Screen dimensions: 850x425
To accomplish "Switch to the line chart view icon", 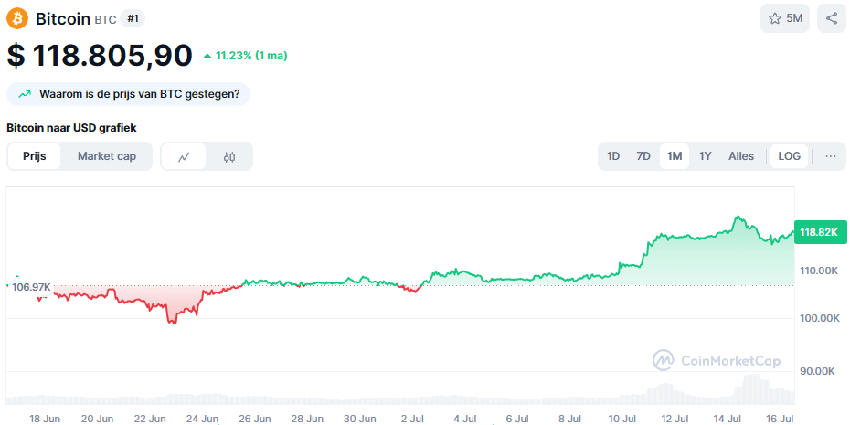I will point(184,156).
